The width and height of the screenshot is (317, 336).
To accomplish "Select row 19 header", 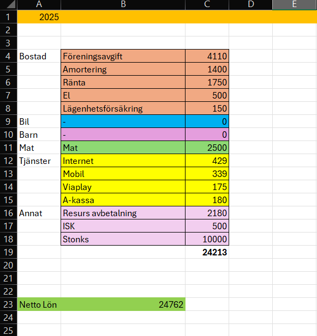I will click(x=8, y=252).
